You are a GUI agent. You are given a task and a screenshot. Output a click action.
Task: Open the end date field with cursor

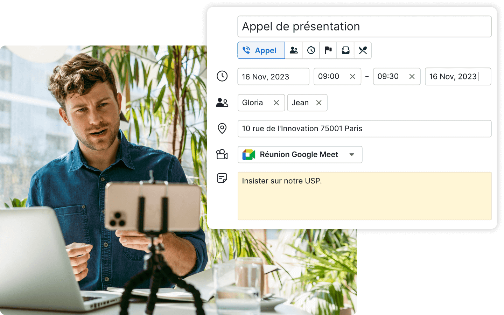coord(457,77)
